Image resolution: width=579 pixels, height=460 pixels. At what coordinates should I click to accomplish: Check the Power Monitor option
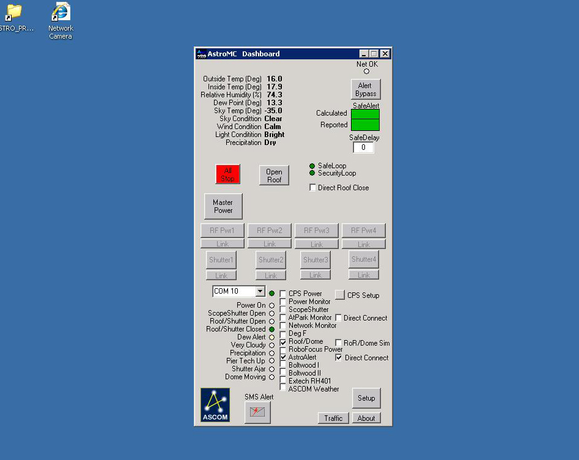[x=283, y=302]
